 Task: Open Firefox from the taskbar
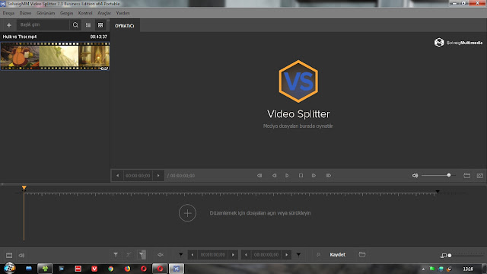pyautogui.click(x=127, y=269)
